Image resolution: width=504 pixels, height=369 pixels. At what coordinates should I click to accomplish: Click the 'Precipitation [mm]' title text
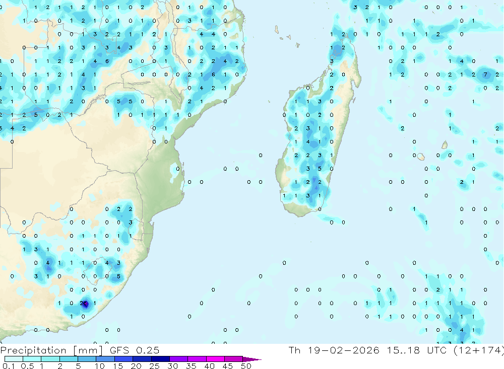click(x=52, y=350)
